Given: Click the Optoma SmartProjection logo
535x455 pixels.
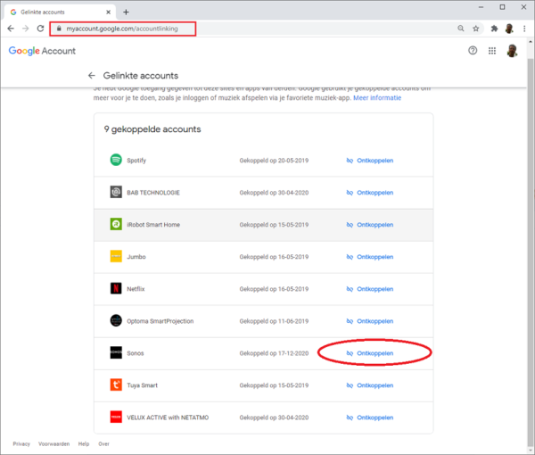Looking at the screenshot, I should tap(116, 320).
